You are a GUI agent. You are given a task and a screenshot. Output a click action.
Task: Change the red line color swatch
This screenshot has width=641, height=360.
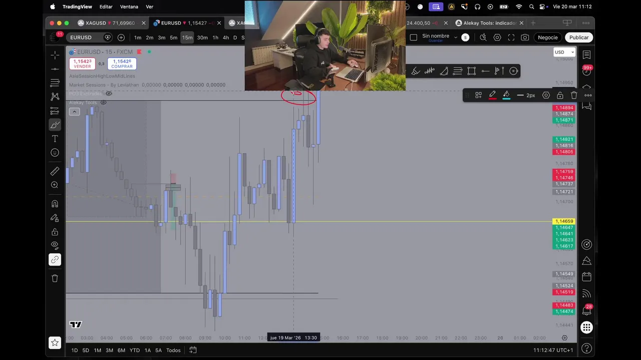pos(492,95)
